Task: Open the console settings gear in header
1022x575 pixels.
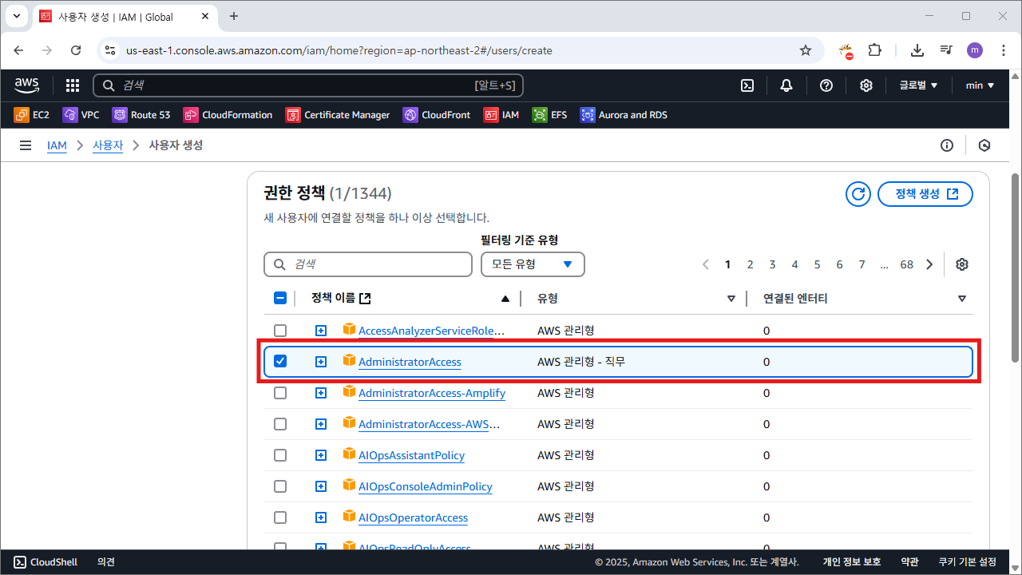Action: point(866,85)
